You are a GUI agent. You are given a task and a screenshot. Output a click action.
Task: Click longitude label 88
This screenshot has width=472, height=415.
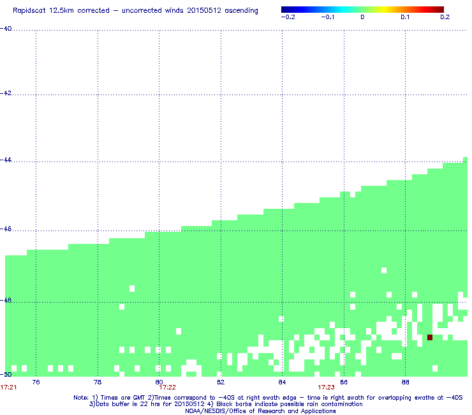point(405,382)
